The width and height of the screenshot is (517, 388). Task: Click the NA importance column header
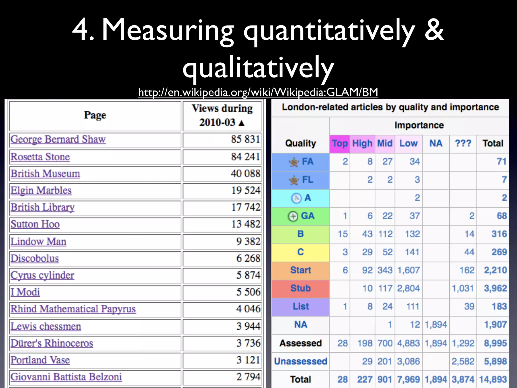436,143
